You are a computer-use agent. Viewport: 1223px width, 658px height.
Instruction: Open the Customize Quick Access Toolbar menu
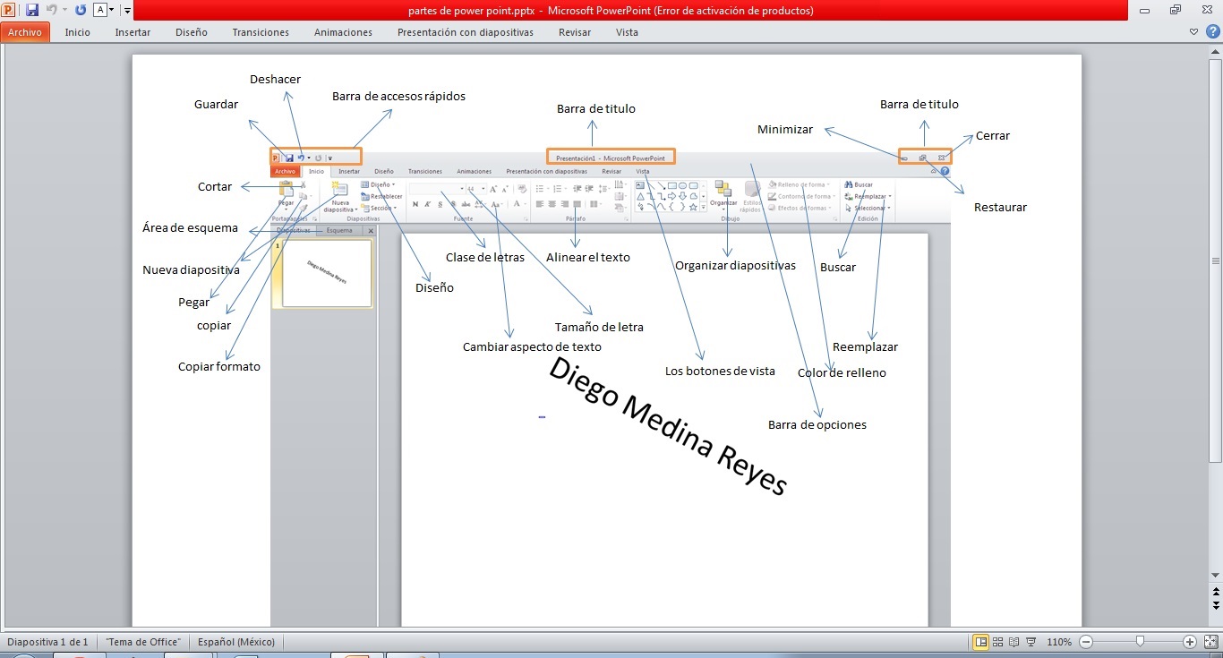pos(127,10)
